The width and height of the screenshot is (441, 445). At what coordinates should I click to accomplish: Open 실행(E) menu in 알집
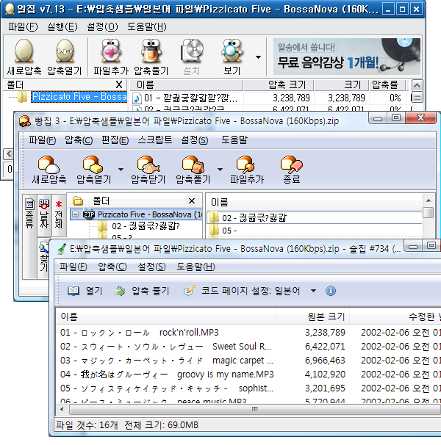click(62, 27)
